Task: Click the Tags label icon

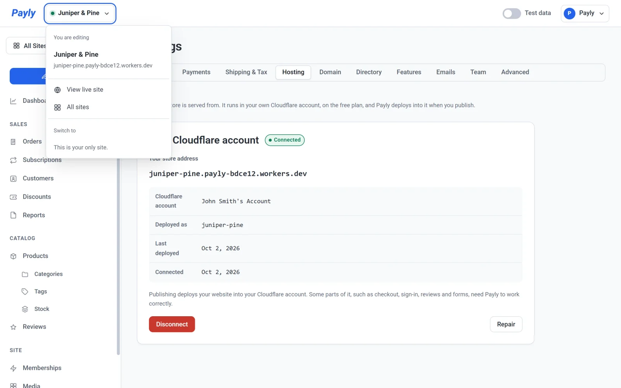Action: 25,292
